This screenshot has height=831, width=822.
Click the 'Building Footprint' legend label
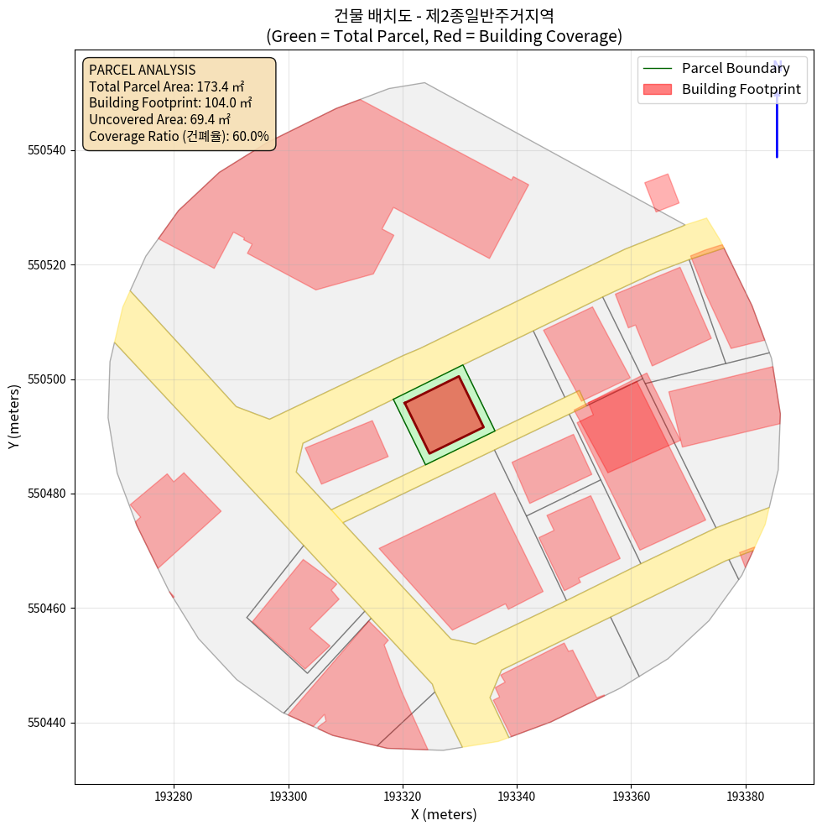pos(741,89)
